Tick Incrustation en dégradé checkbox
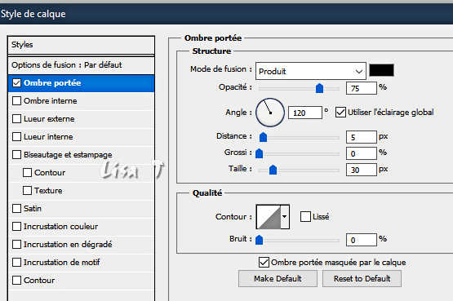Screen dimensions: 453x301 click(17, 245)
